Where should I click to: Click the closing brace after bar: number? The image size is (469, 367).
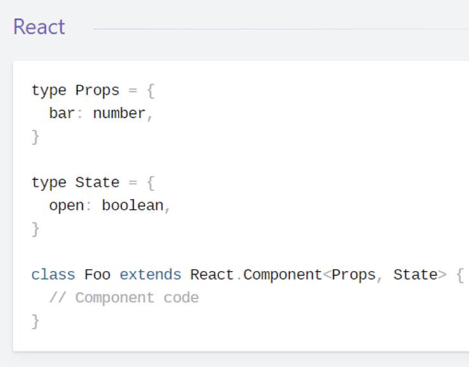pos(36,136)
